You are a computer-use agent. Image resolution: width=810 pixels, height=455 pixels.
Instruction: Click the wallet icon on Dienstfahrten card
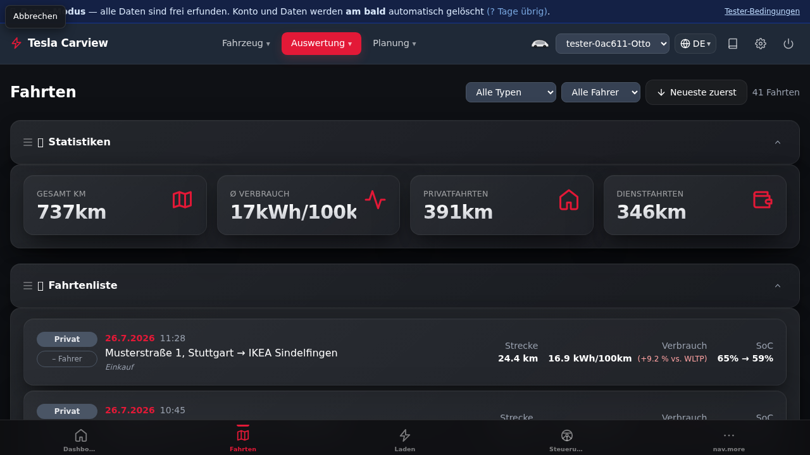pos(763,200)
